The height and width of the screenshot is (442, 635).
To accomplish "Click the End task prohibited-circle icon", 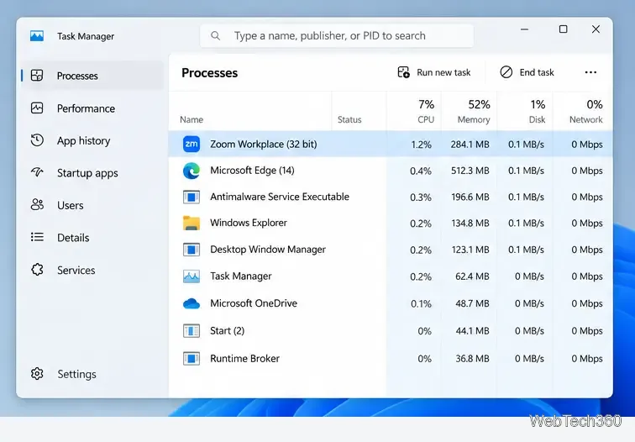I will (x=506, y=72).
